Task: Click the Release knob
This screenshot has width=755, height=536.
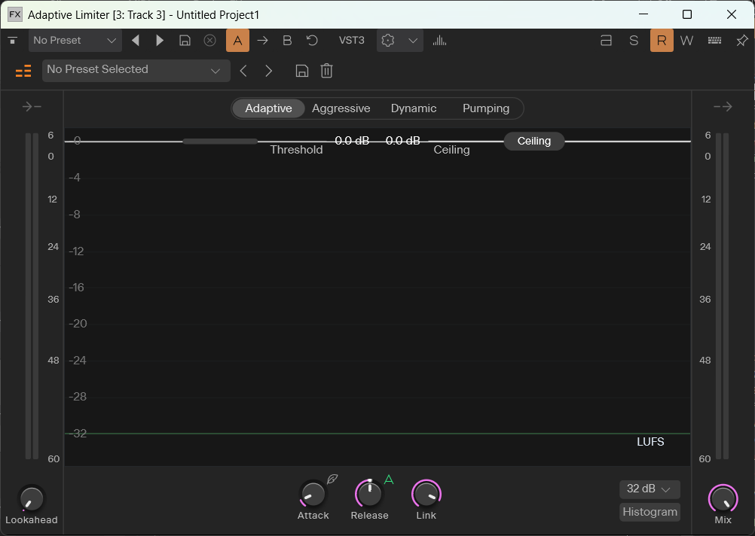Action: point(369,494)
